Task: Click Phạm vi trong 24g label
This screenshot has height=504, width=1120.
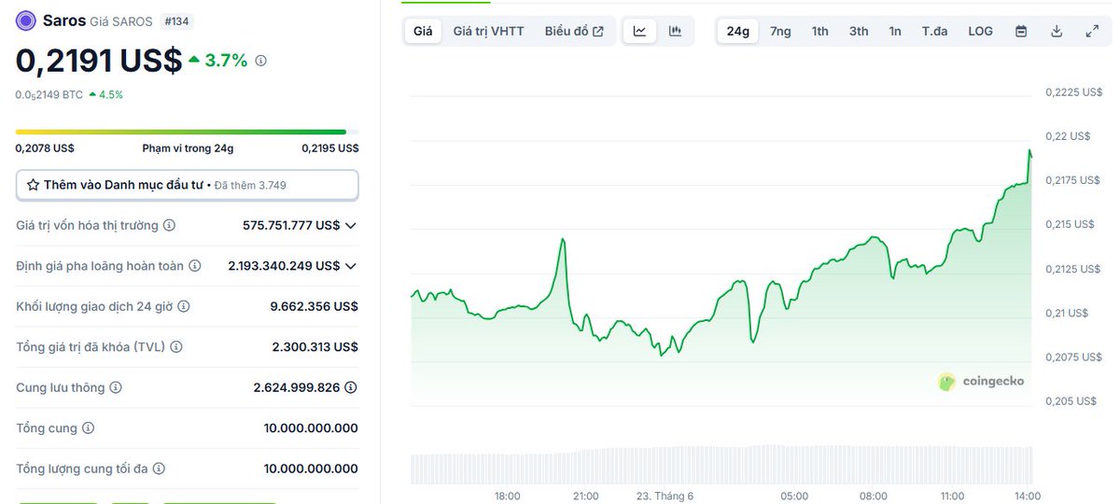Action: point(188,148)
